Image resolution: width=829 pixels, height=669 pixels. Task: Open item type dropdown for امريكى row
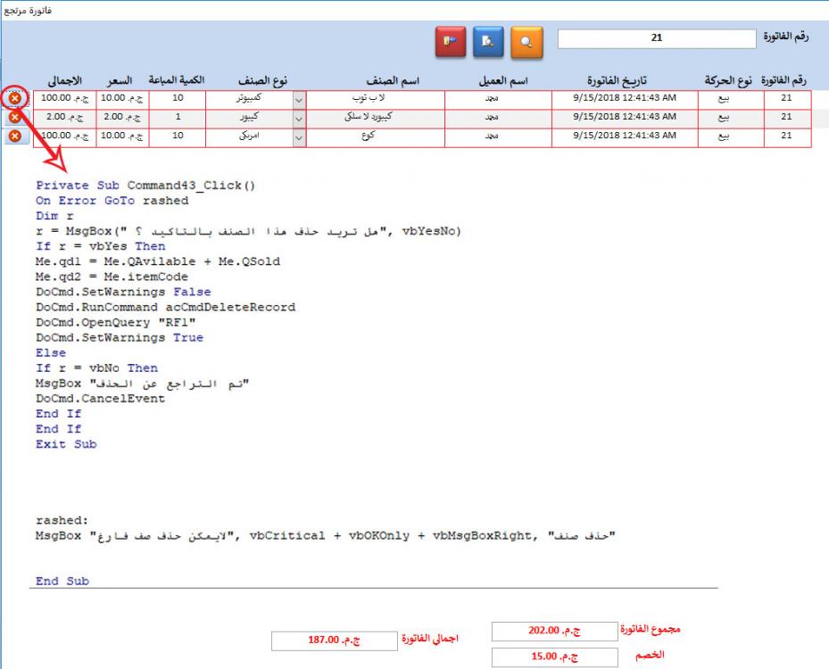[299, 136]
